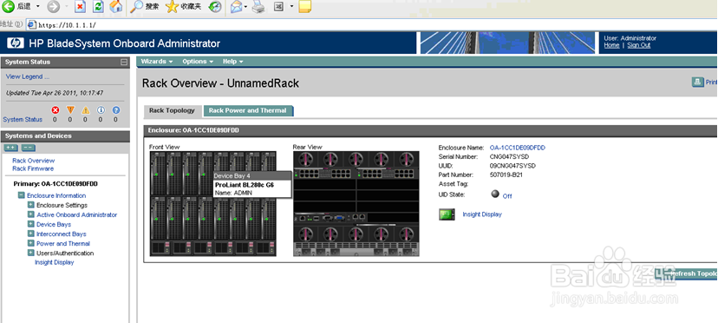Click the browser address bar URL field
This screenshot has height=323, width=718.
[x=371, y=25]
